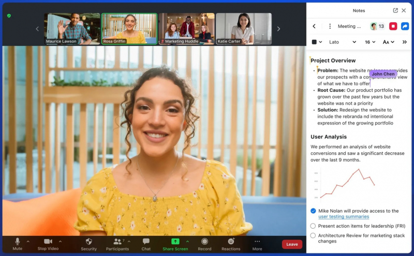Expand audio options arrow beside Mute
414x256 pixels.
[28, 241]
